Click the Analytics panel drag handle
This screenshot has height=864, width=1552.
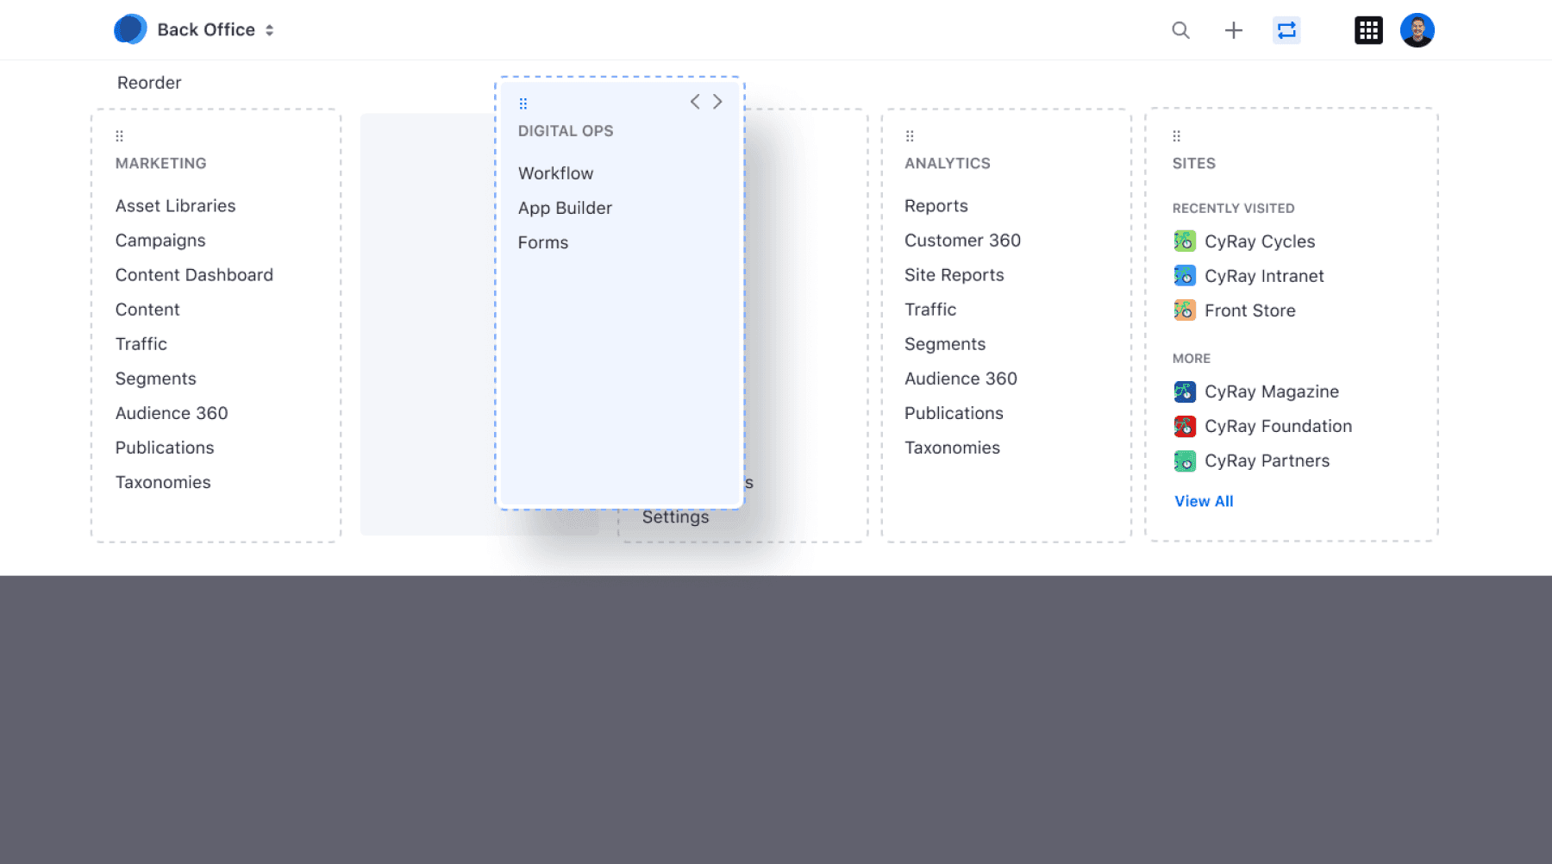[x=910, y=136]
